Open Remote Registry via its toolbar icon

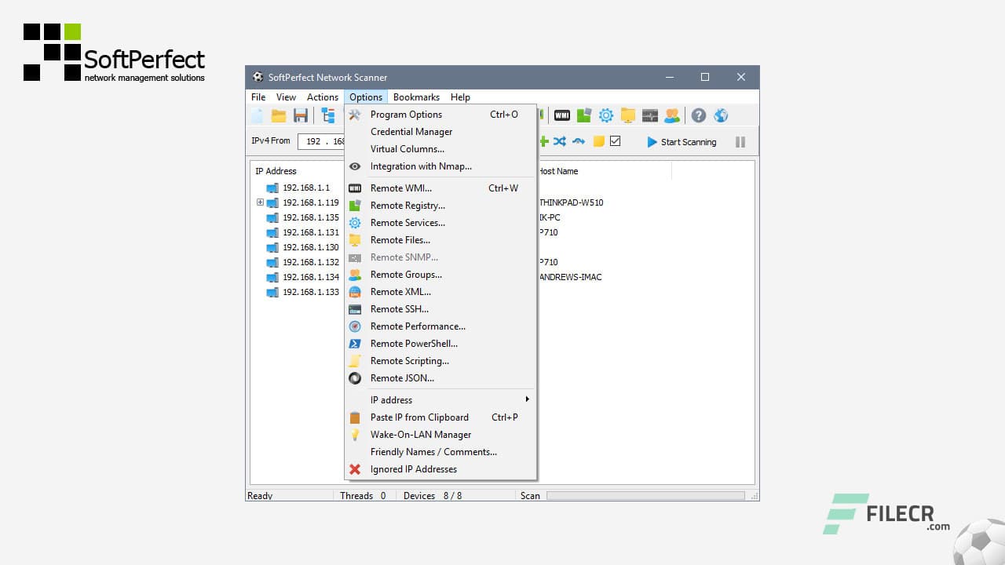[x=583, y=115]
